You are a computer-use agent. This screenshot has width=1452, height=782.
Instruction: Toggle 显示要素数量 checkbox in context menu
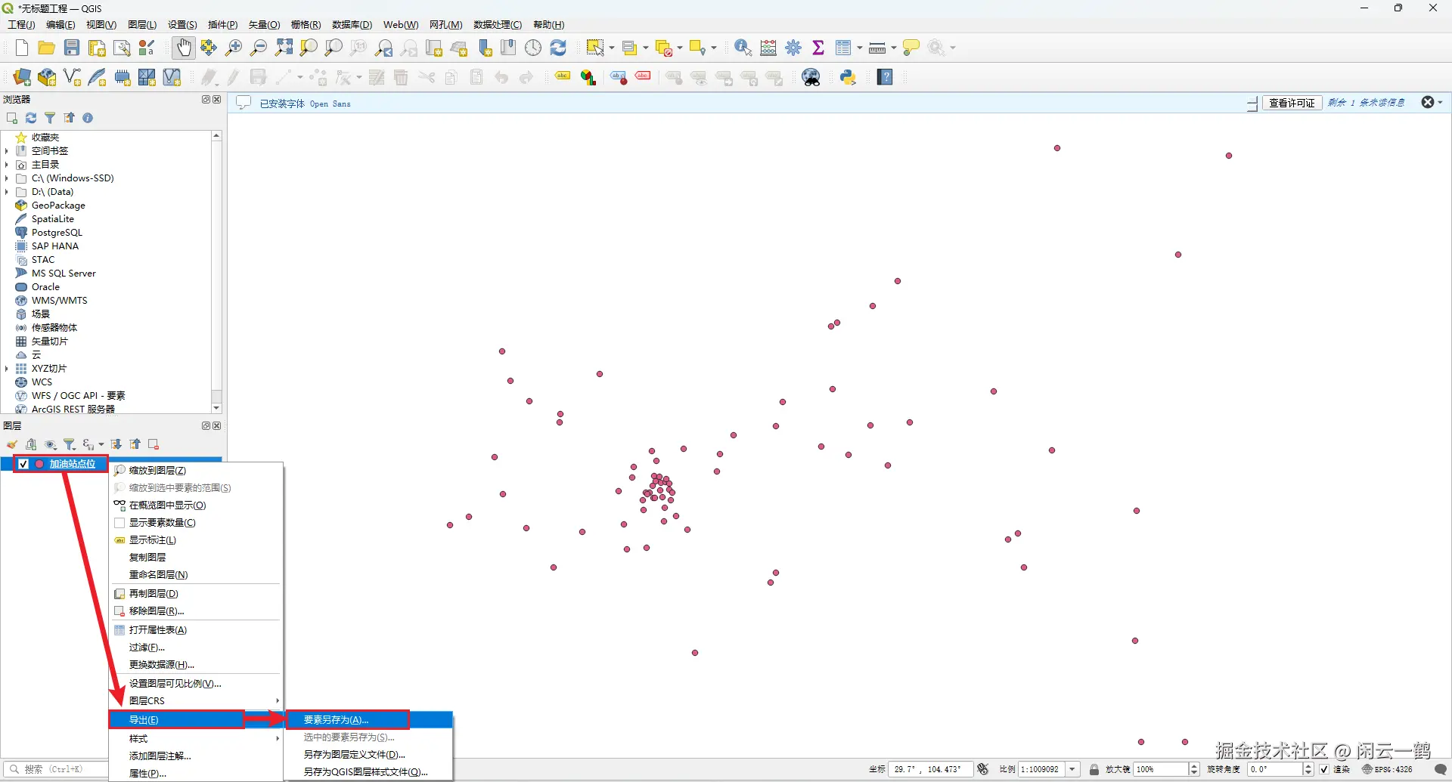click(x=119, y=523)
